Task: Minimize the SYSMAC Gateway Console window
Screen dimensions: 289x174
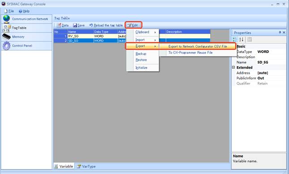Action: (272, 4)
